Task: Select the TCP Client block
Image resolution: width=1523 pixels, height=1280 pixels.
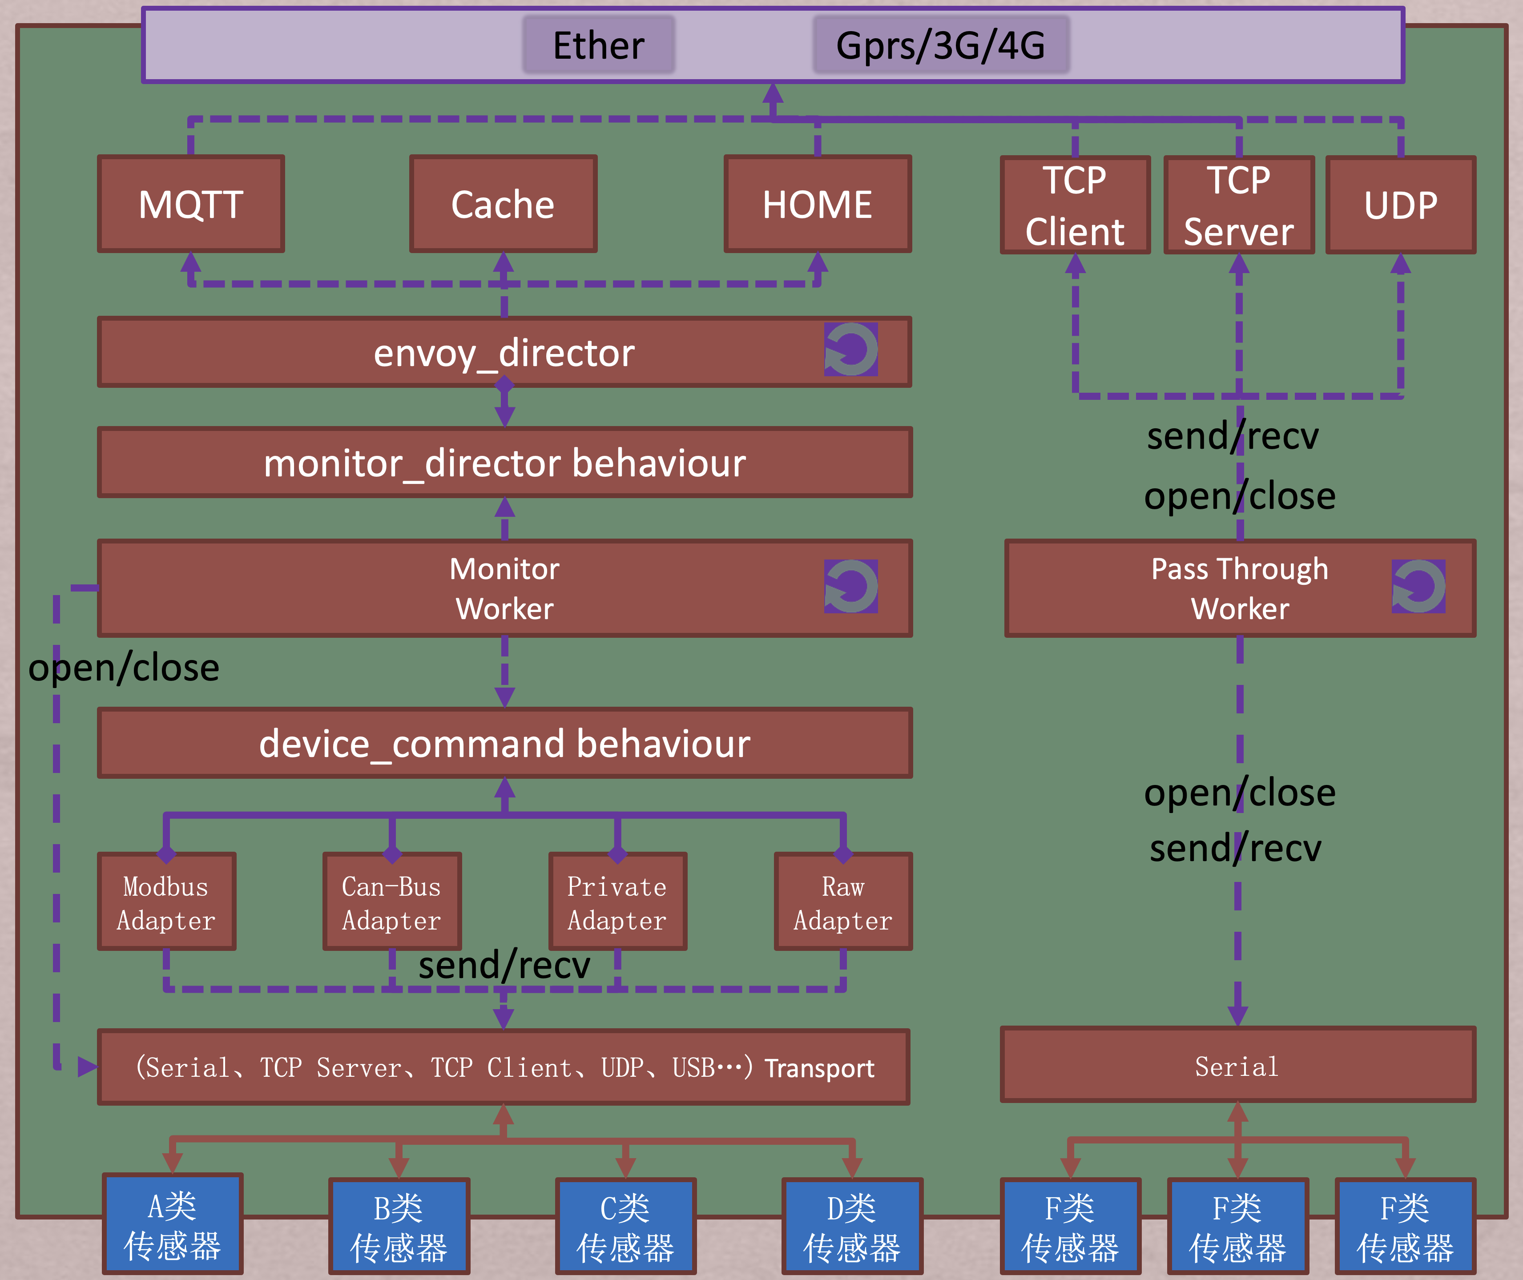Action: click(x=1075, y=205)
